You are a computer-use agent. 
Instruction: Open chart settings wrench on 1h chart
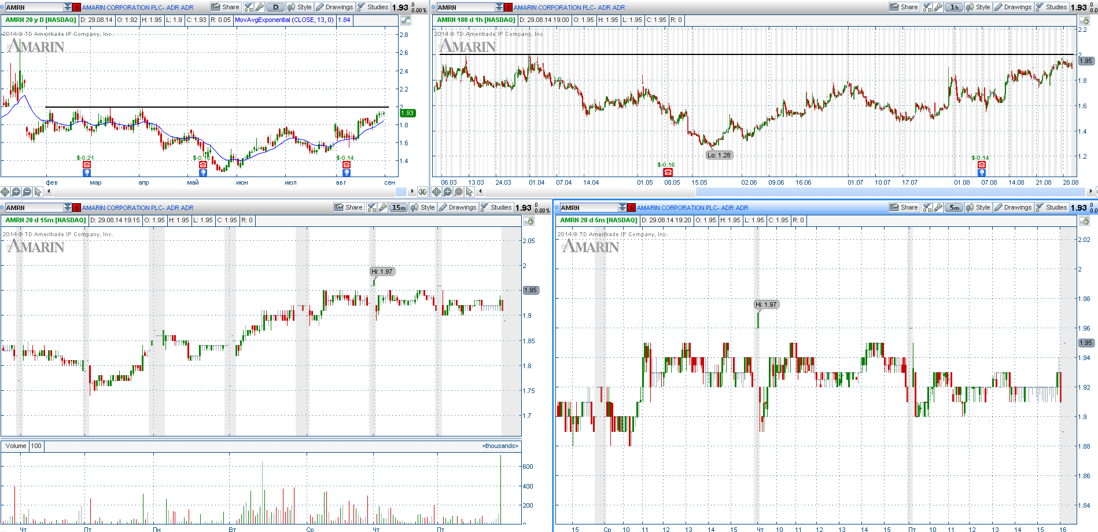tap(938, 7)
